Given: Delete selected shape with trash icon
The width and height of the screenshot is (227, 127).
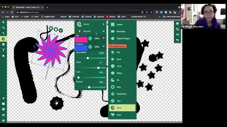Looking at the screenshot, I should coord(56,29).
